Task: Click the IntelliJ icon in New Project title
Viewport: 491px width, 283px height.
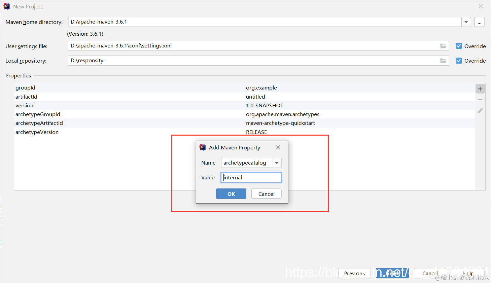Action: click(7, 6)
